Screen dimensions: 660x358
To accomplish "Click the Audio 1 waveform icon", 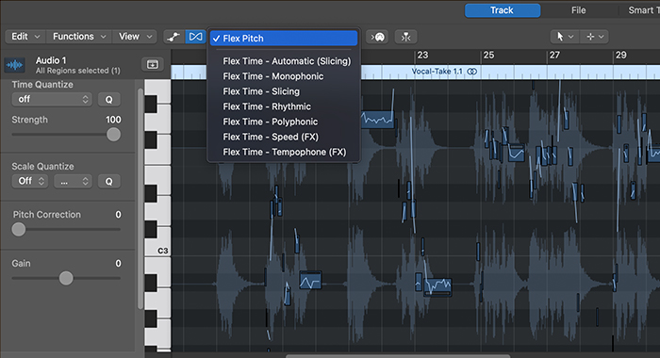I will tap(15, 65).
